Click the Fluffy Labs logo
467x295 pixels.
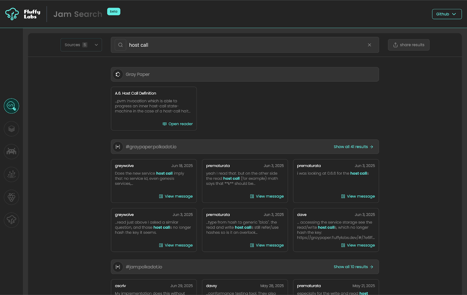click(23, 14)
